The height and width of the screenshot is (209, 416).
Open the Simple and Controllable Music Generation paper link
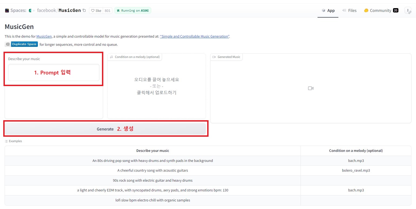click(195, 37)
